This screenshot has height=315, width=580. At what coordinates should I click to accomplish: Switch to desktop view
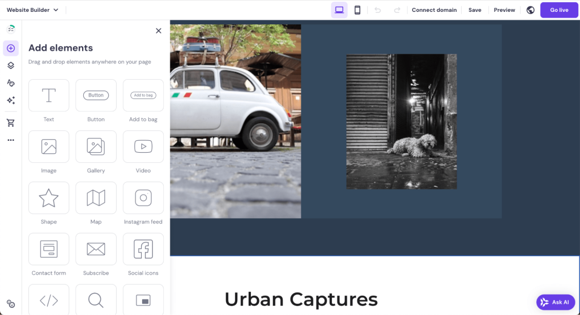[339, 10]
